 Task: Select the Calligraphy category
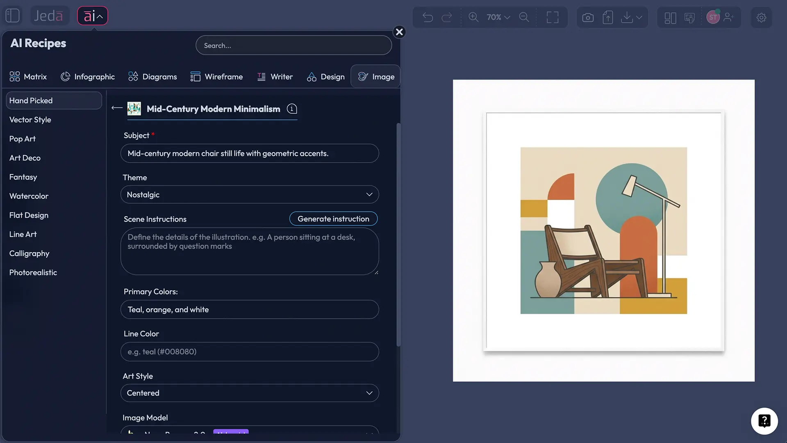[x=29, y=253]
